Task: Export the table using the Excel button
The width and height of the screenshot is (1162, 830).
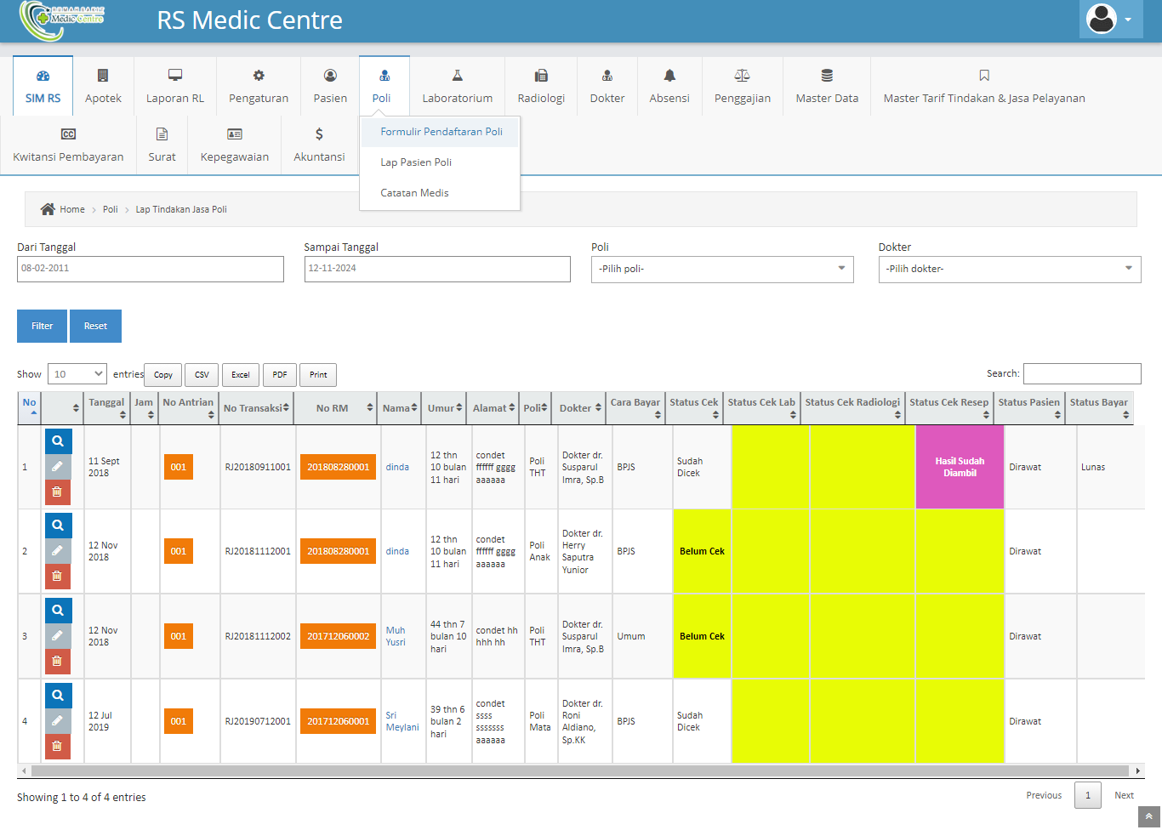Action: point(241,375)
